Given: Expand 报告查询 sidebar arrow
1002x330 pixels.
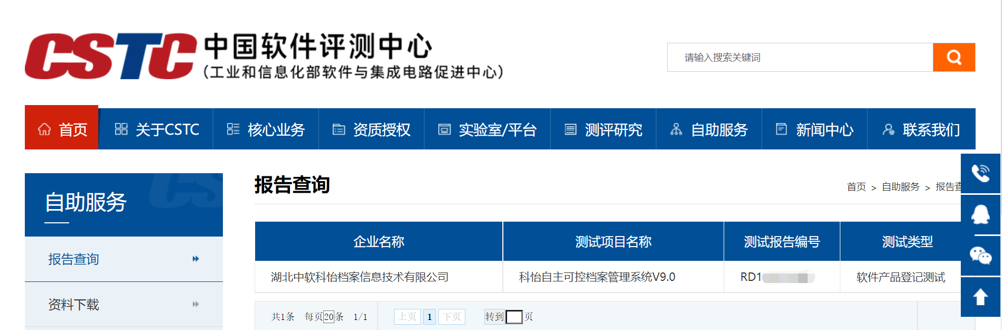Looking at the screenshot, I should [195, 259].
